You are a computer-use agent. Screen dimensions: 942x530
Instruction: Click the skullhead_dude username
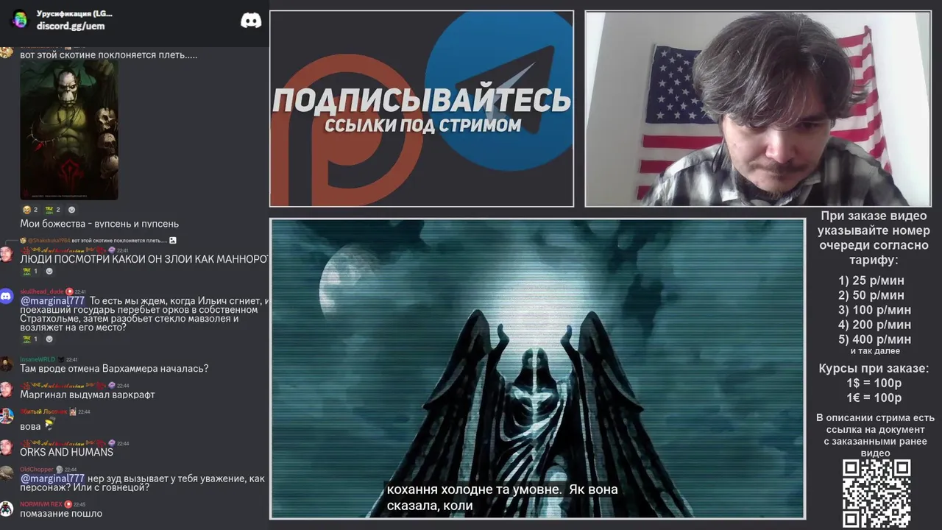pyautogui.click(x=42, y=291)
